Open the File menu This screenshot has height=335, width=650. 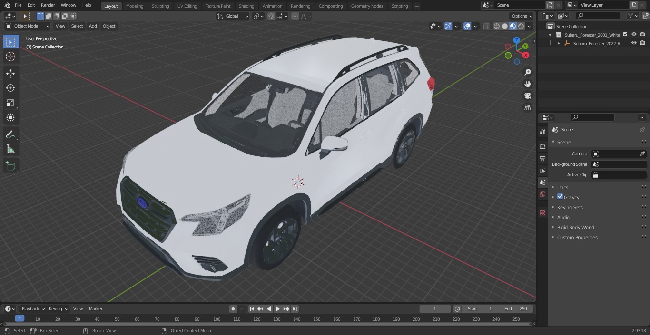point(18,5)
